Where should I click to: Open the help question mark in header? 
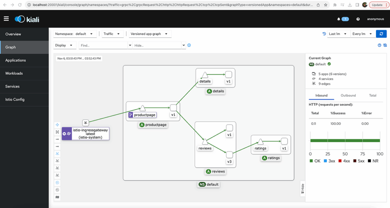(x=358, y=19)
